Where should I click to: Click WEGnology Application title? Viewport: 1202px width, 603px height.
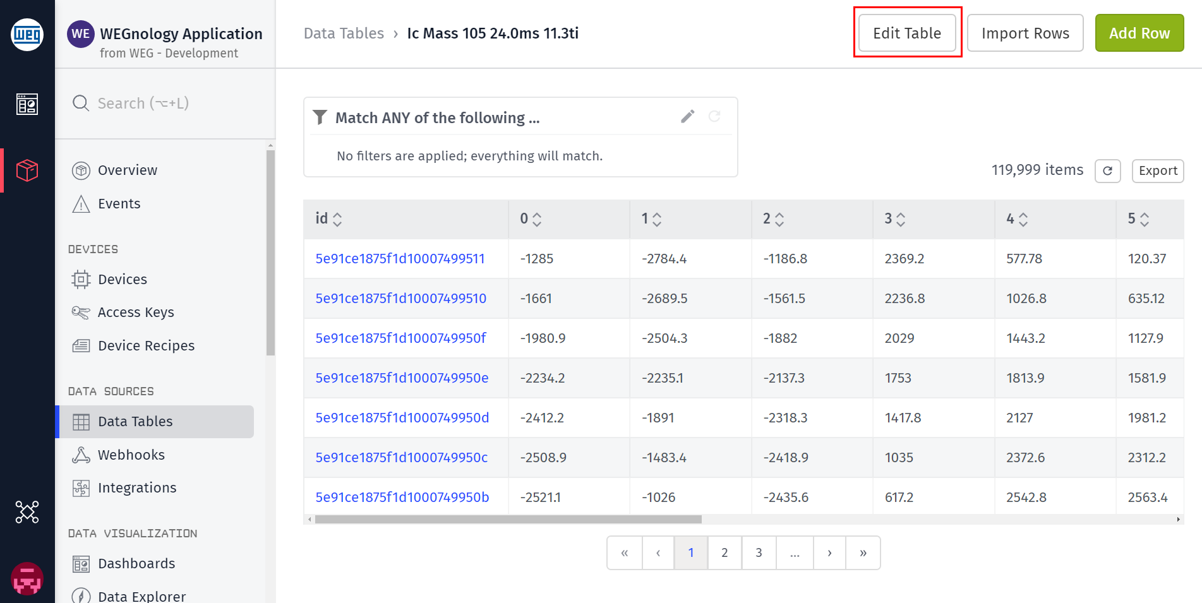[x=181, y=33]
